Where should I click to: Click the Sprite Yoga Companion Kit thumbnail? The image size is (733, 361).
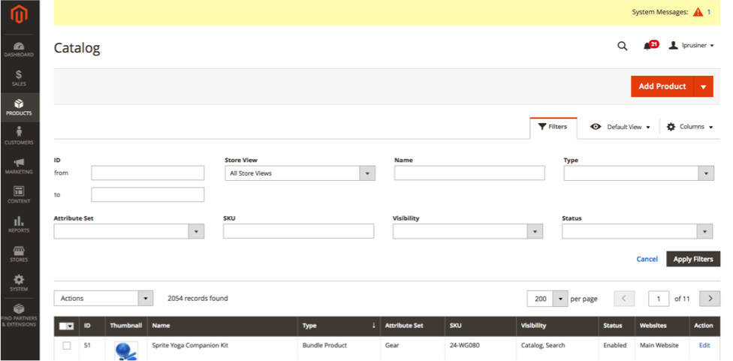click(x=126, y=350)
